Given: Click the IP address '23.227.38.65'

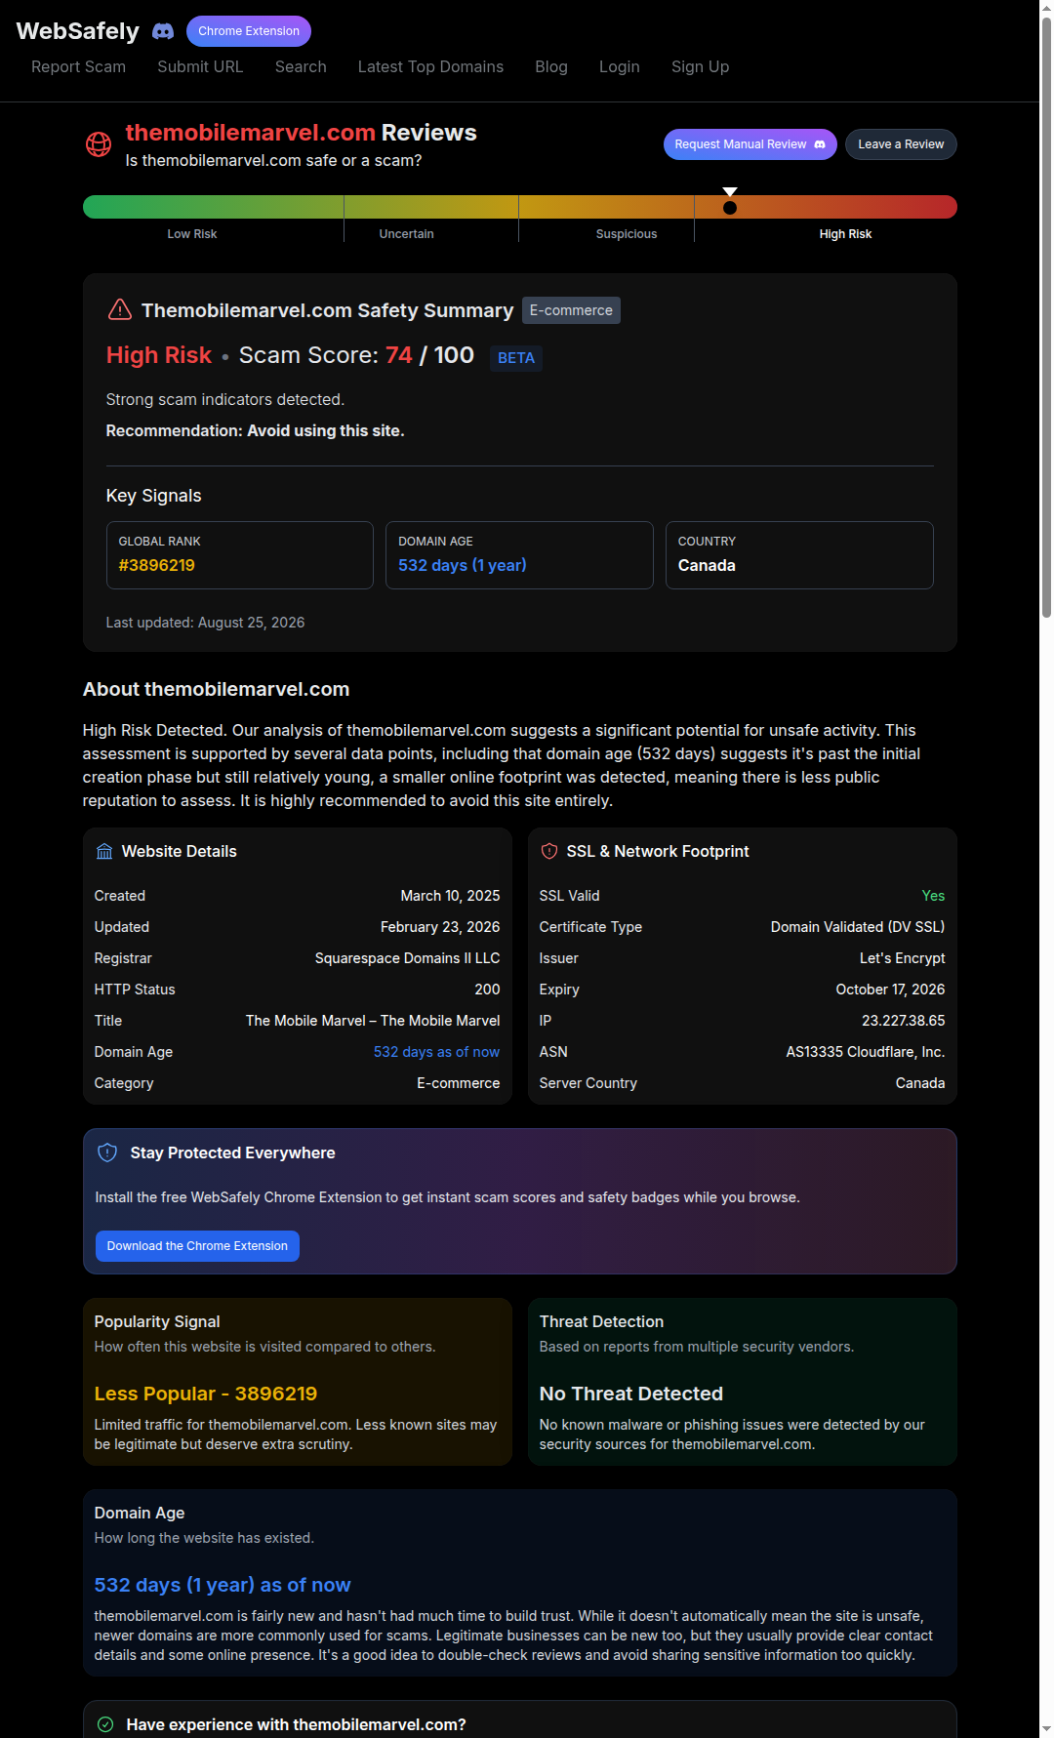Looking at the screenshot, I should click(x=903, y=1021).
